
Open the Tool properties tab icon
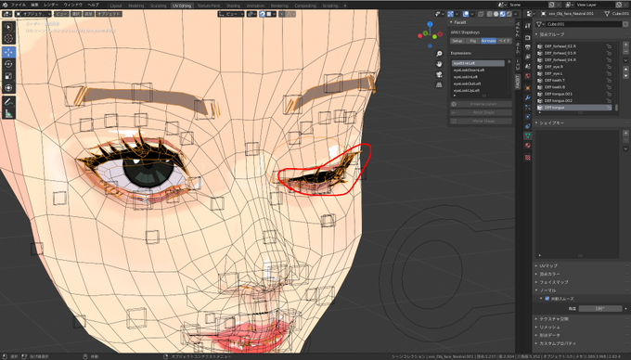tap(528, 26)
